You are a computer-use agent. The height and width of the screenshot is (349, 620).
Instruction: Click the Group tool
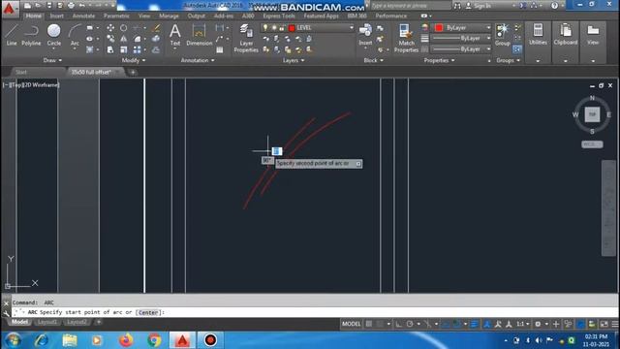coord(502,35)
